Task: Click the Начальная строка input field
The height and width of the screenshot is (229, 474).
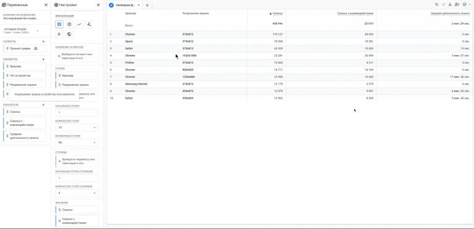Action: tap(77, 112)
